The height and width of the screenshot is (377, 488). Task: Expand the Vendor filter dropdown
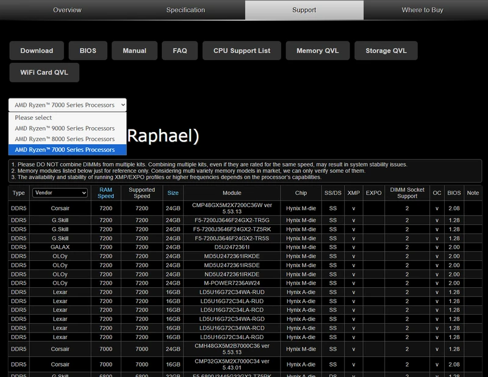tap(60, 192)
